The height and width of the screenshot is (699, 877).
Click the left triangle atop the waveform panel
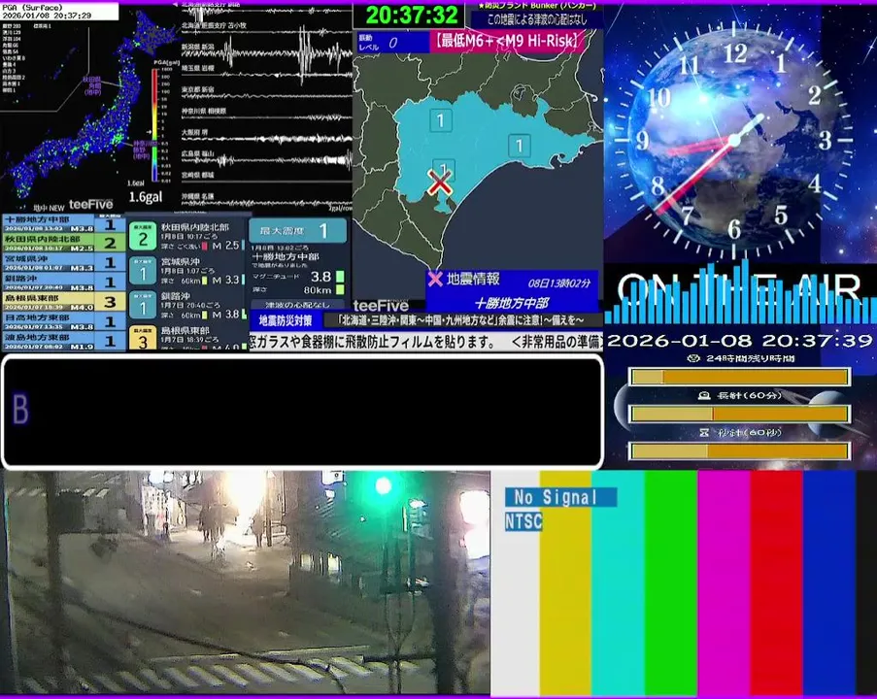point(175,4)
